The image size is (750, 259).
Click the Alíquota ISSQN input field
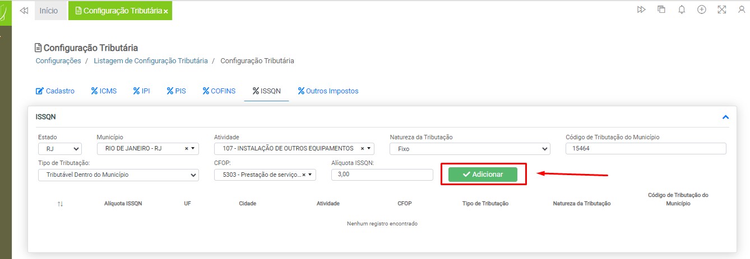click(382, 175)
